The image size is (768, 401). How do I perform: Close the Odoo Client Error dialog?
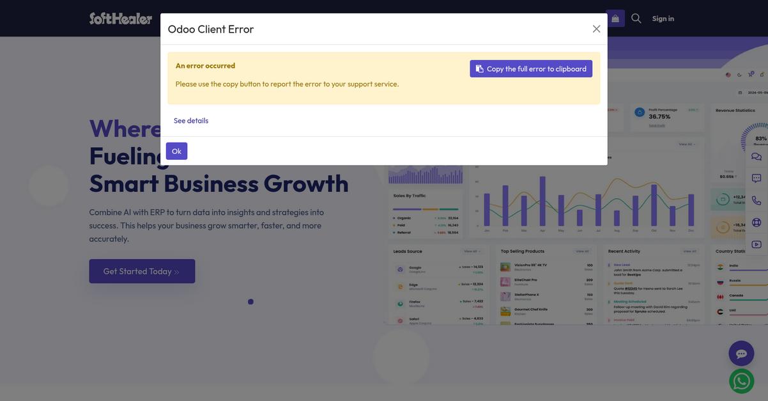coord(596,29)
